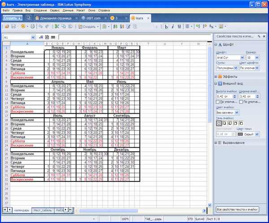Click next sheet navigation arrow
The height and width of the screenshot is (223, 269).
(66, 210)
